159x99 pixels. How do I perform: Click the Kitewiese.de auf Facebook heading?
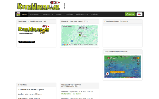click(116, 21)
